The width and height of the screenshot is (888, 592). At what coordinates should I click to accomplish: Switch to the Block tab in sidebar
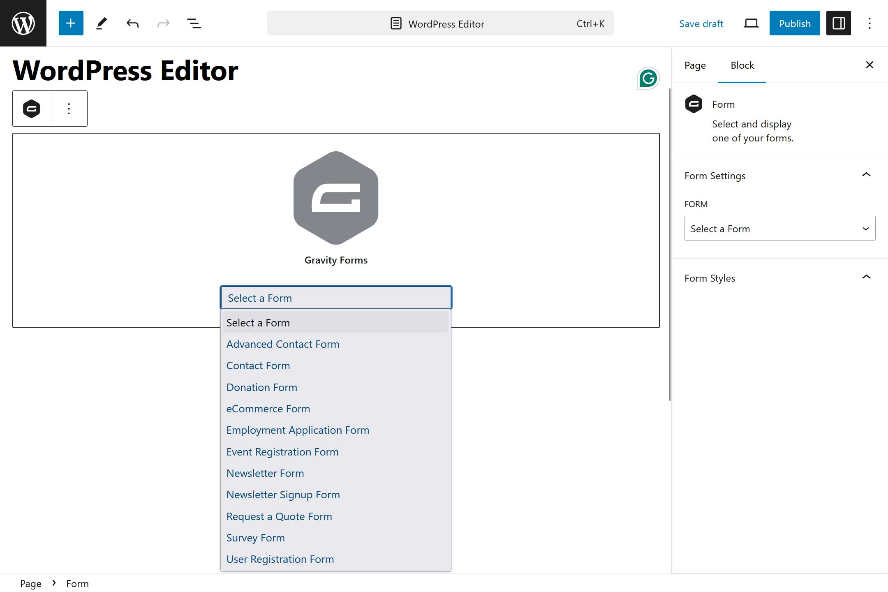click(742, 65)
